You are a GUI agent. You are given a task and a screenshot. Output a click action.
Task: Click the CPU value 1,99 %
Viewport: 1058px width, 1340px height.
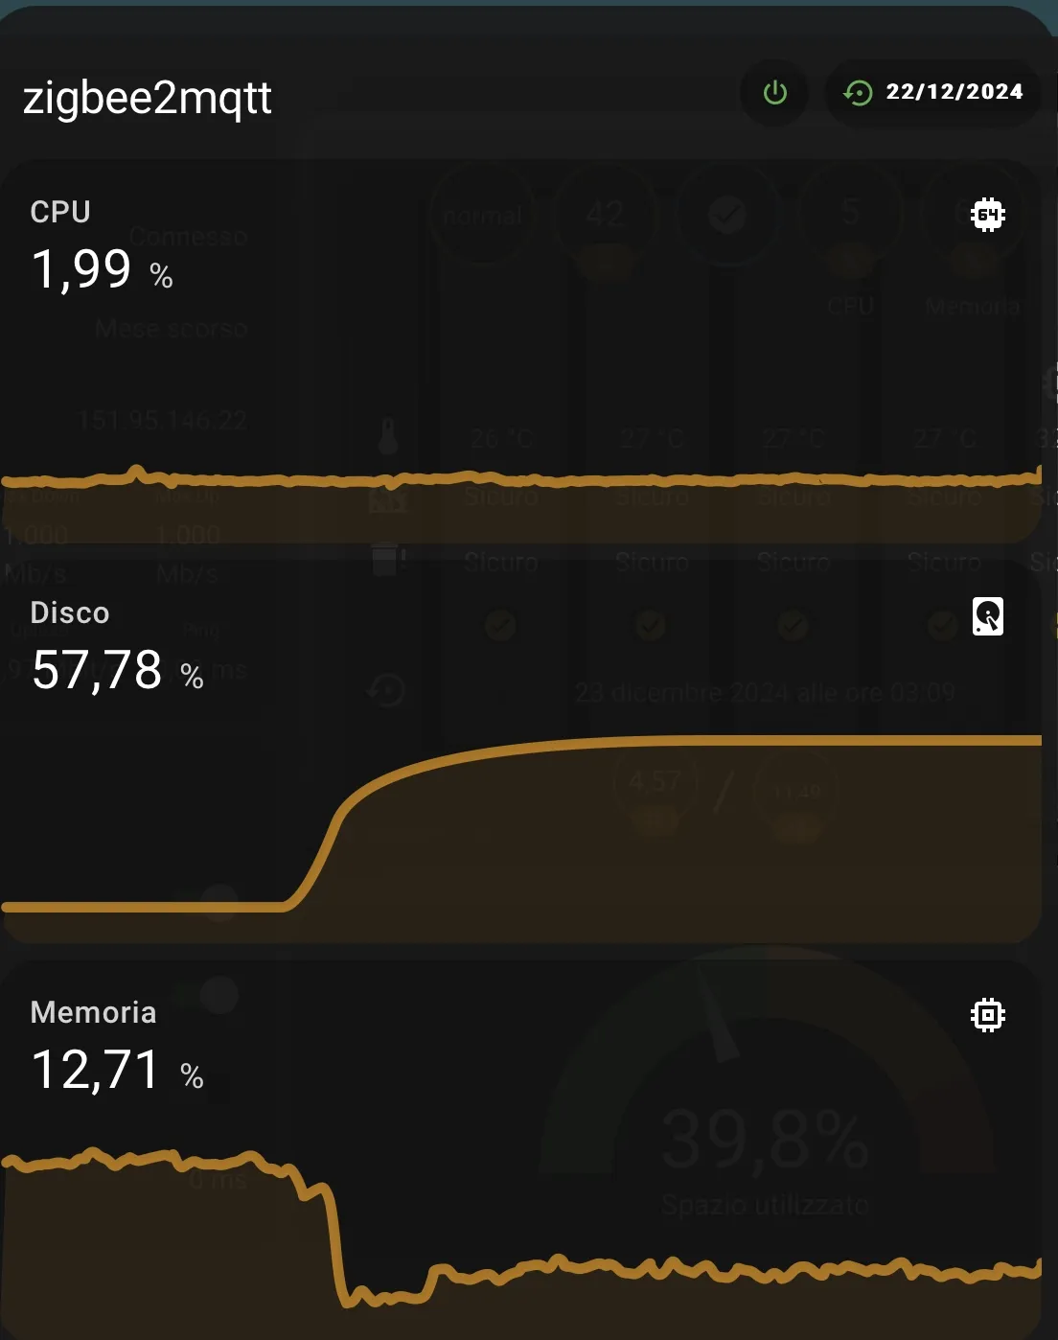(x=103, y=269)
